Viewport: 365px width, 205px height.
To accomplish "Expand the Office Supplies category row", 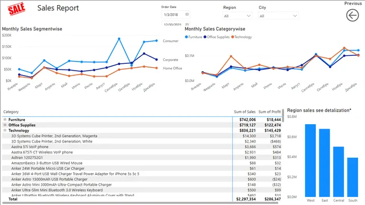I will click(x=5, y=125).
